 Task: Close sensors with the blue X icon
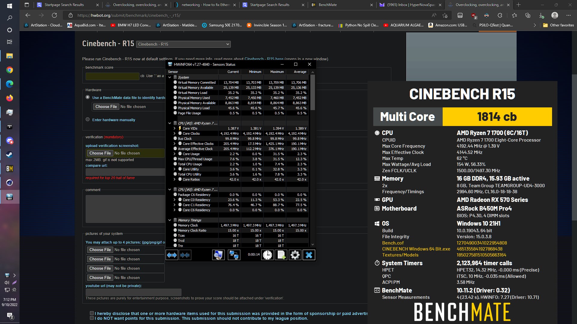click(x=309, y=255)
